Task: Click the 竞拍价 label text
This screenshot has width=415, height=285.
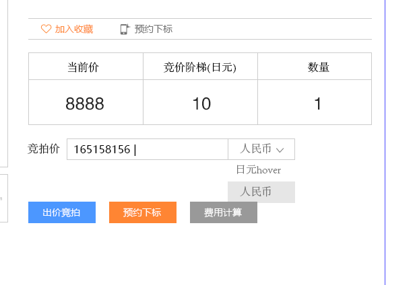Action: (x=44, y=149)
